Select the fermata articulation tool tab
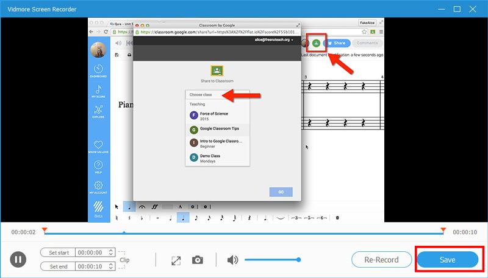 click(142, 207)
